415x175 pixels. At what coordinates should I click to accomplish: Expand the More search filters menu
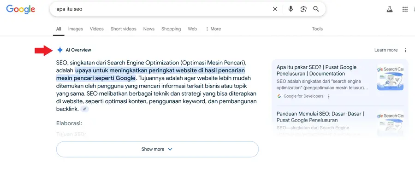(213, 29)
